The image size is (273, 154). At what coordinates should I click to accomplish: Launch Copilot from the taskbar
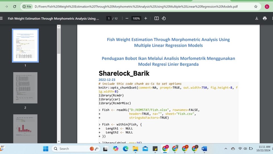(115, 149)
